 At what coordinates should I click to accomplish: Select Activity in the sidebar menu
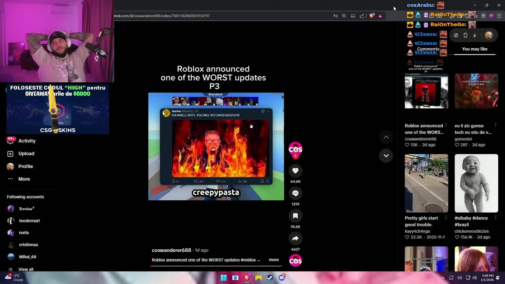27,141
